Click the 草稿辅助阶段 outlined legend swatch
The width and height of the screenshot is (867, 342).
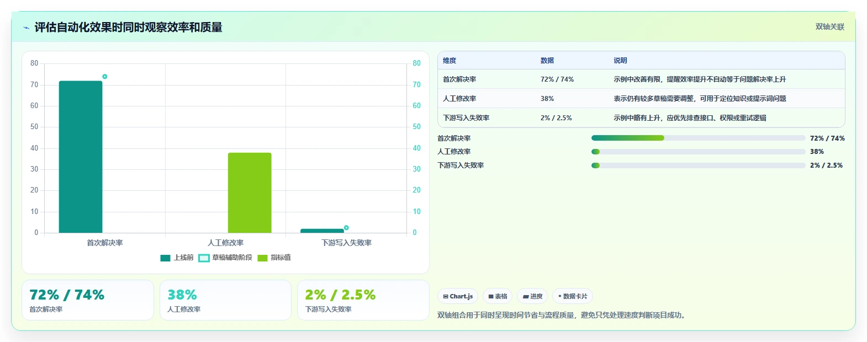pos(204,258)
